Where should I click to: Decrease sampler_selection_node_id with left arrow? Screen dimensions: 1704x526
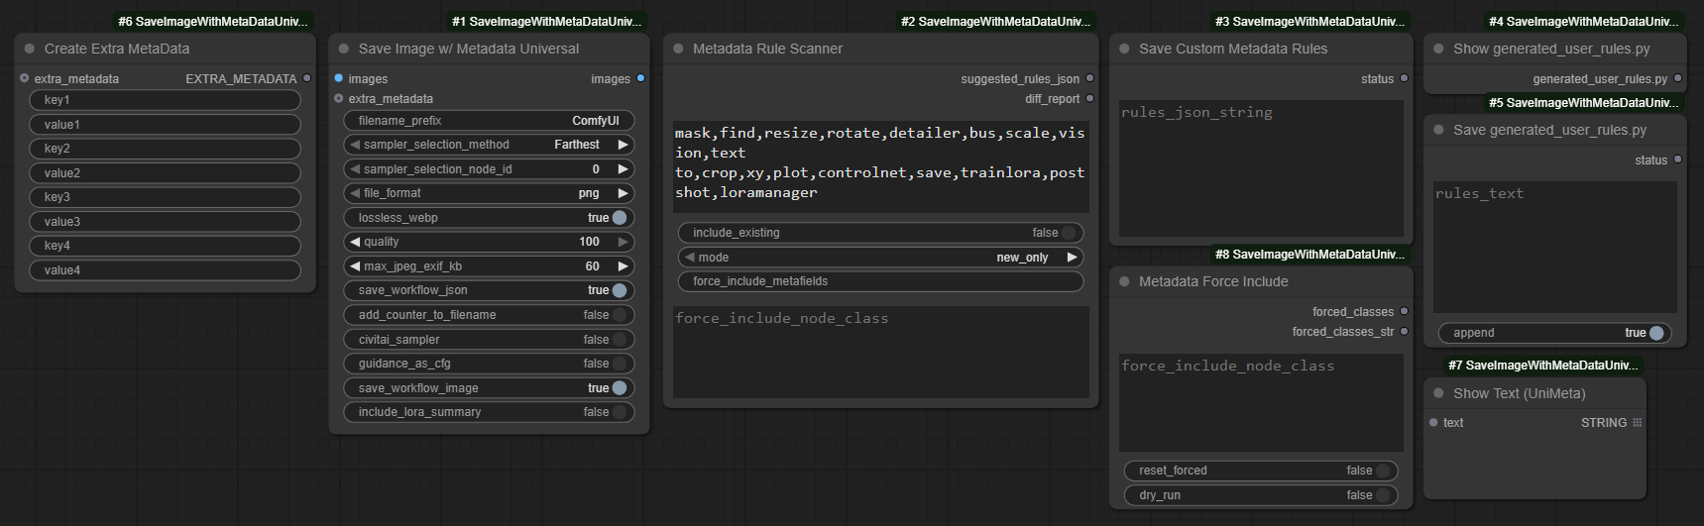coord(355,169)
